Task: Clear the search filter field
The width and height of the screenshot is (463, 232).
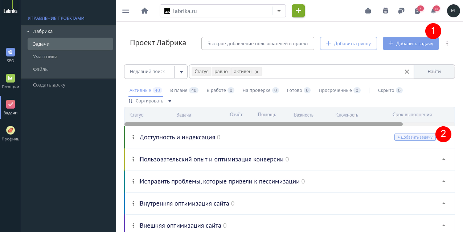Action: coord(407,72)
